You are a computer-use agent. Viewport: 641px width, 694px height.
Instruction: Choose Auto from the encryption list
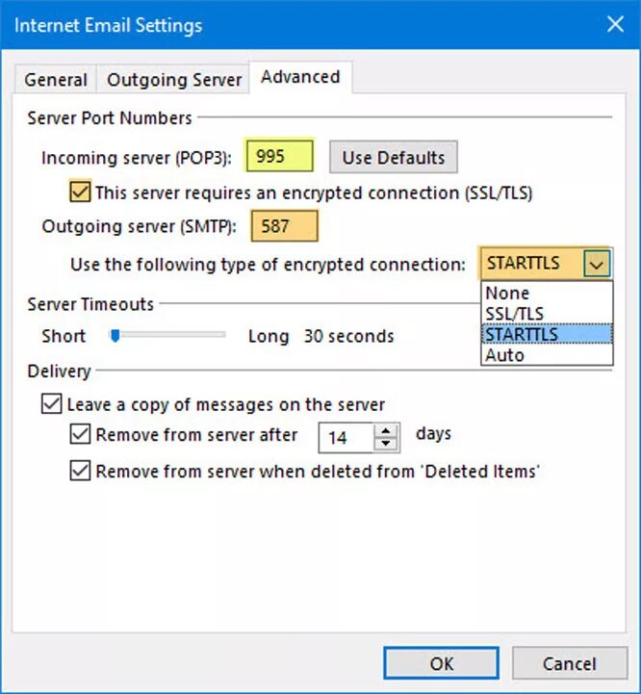pyautogui.click(x=547, y=355)
